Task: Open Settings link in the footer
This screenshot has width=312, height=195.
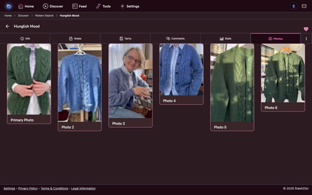Action: (x=9, y=188)
